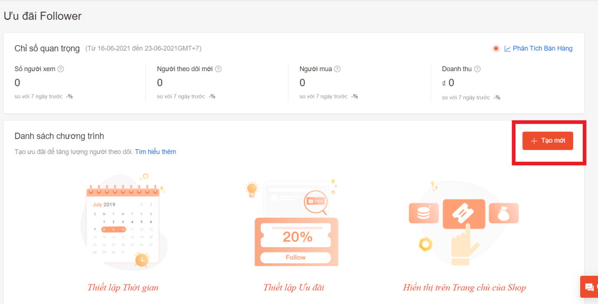Image resolution: width=598 pixels, height=304 pixels.
Task: Click the Ưu đãi Follower page heading
Action: [43, 16]
